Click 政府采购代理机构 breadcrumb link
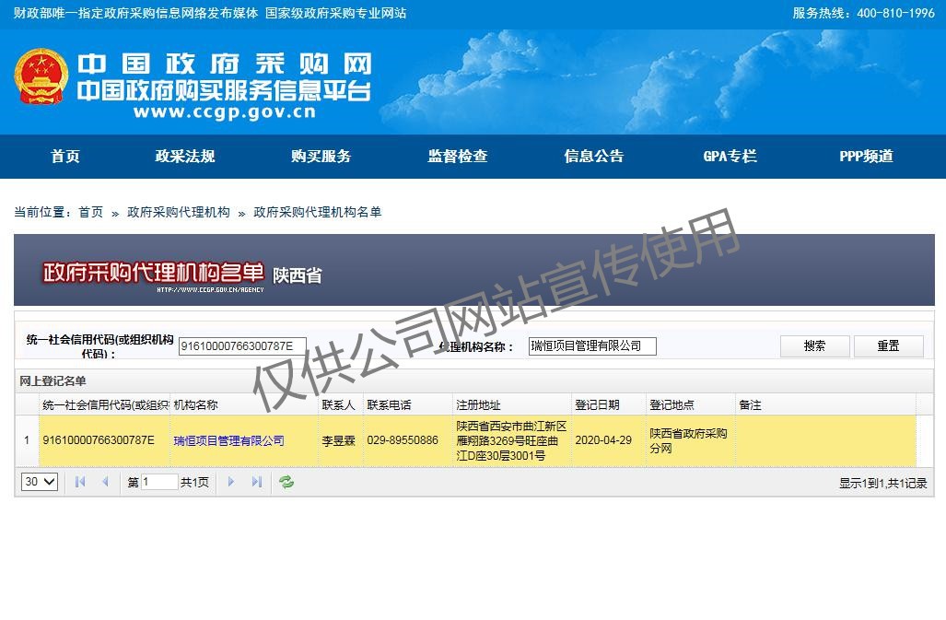 [x=179, y=213]
